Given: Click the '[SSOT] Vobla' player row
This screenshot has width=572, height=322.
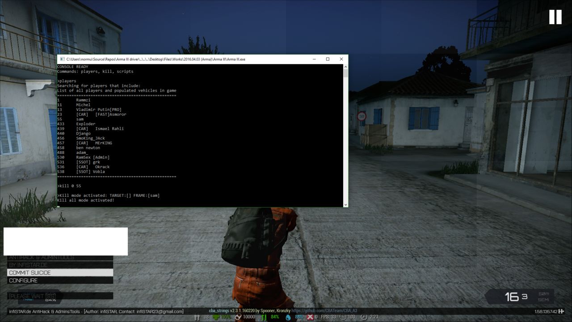Looking at the screenshot, I should point(81,172).
